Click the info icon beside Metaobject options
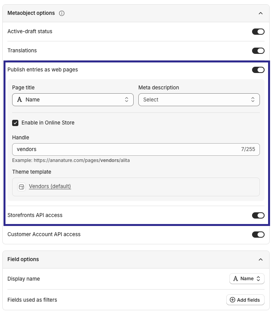The width and height of the screenshot is (272, 313). click(63, 13)
